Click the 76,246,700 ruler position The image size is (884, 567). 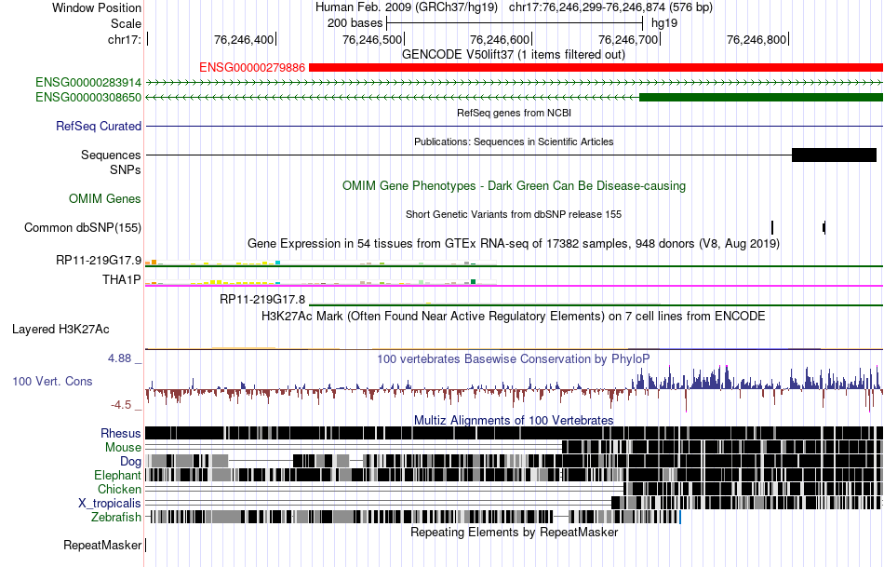click(629, 39)
